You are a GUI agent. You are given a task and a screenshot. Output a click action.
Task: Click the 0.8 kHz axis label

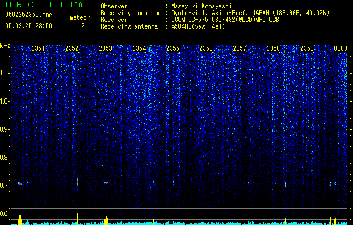[4, 157]
